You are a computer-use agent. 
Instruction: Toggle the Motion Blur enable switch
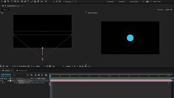[42, 75]
